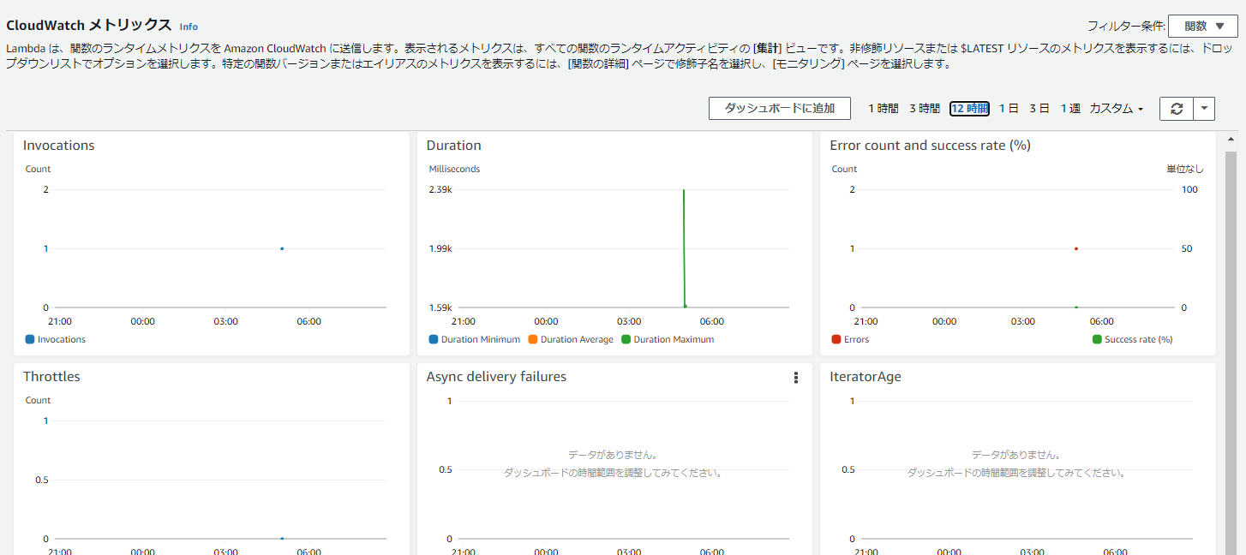Click the Async delivery failures title

coord(496,377)
